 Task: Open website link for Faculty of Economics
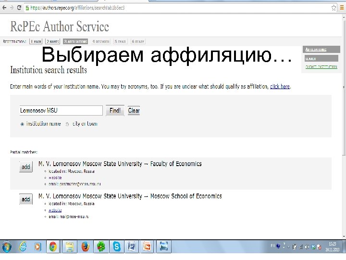tap(55, 178)
